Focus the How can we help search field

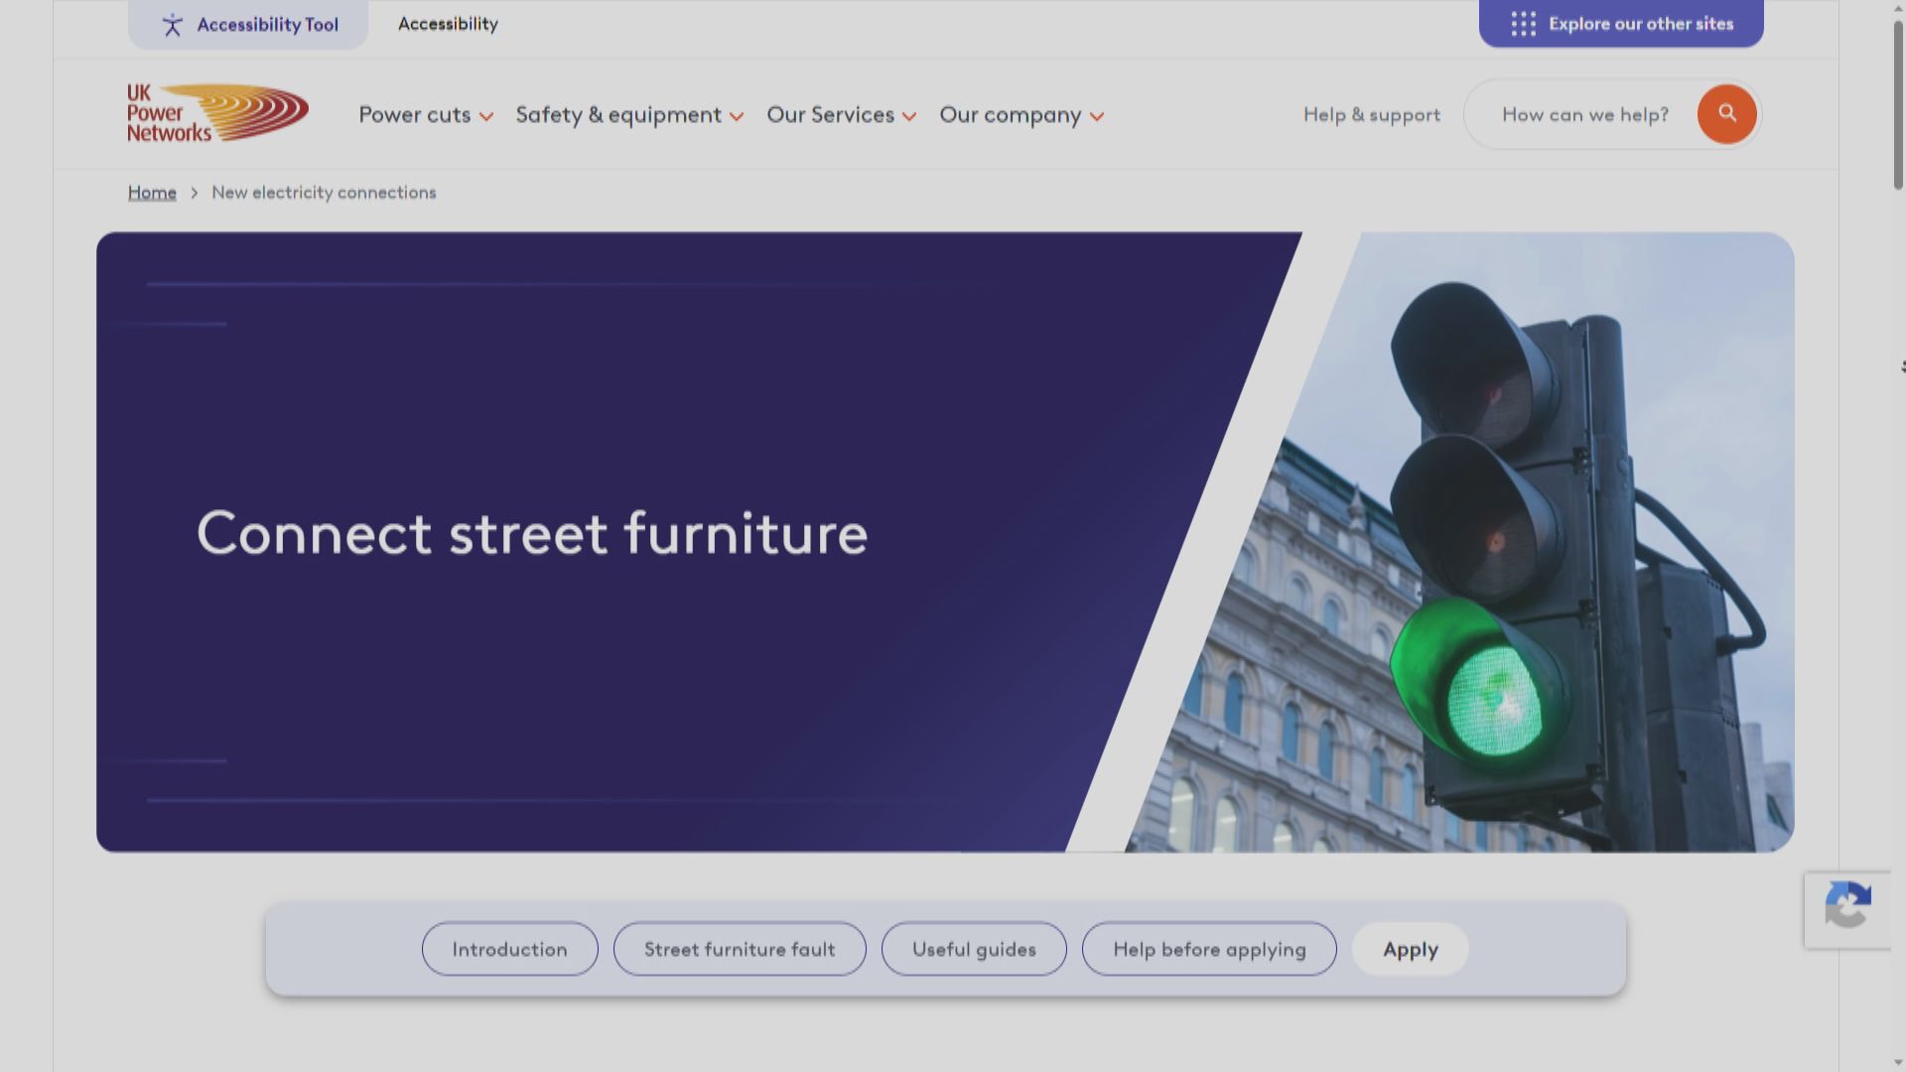1584,115
